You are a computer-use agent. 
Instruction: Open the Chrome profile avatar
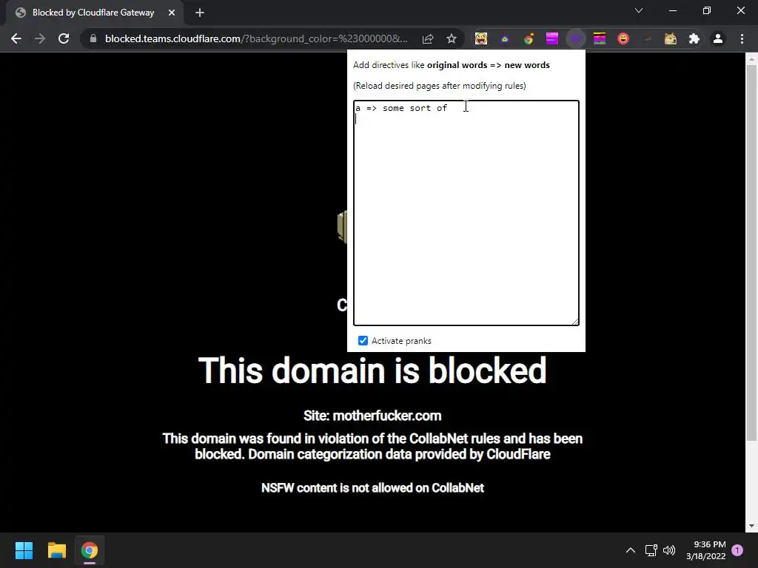tap(718, 38)
